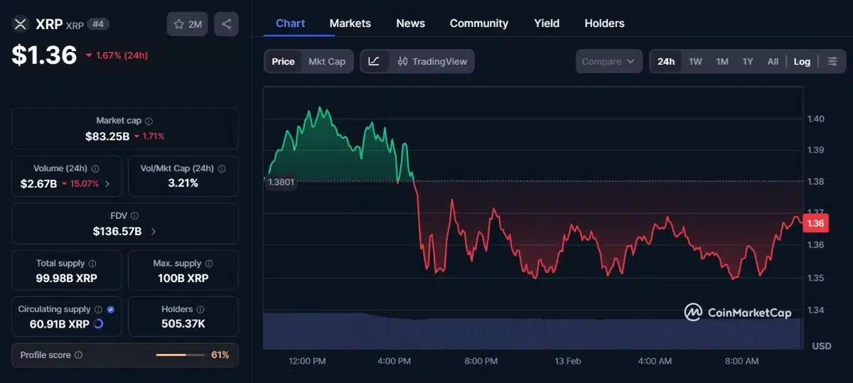The height and width of the screenshot is (383, 853).
Task: Open Vol/Mkt Cap (24h) info icon
Action: pos(222,168)
